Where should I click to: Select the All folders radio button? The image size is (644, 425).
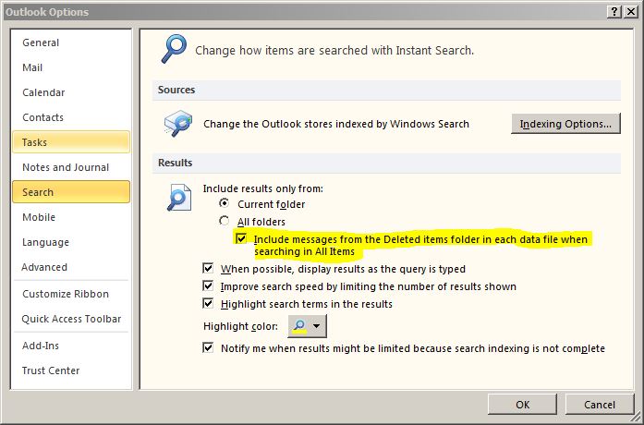point(224,221)
